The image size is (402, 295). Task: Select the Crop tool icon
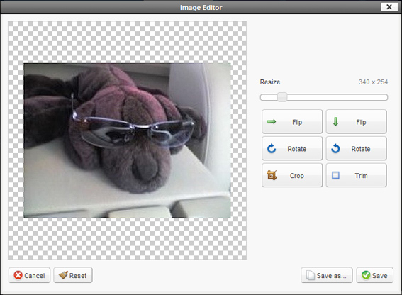(272, 175)
